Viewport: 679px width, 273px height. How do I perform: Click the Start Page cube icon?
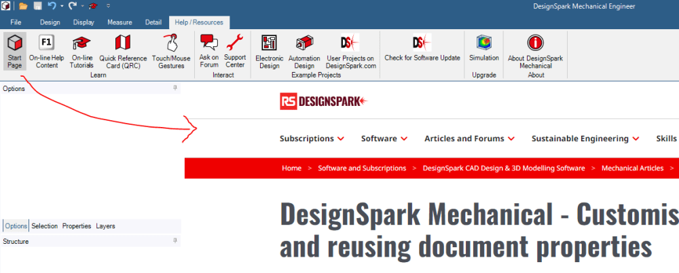pyautogui.click(x=15, y=43)
